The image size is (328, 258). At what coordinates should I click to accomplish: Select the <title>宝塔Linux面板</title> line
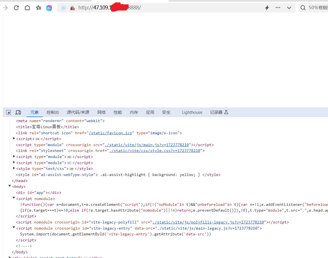(x=47, y=127)
